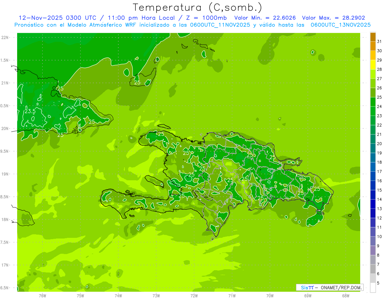Click the '19N' latitude axis label
Screen dimensions: 388x300
click(5, 174)
